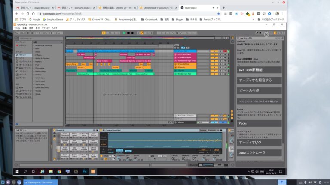
Task: Open the Windows Start menu in the remote desktop
Action: coord(17,172)
